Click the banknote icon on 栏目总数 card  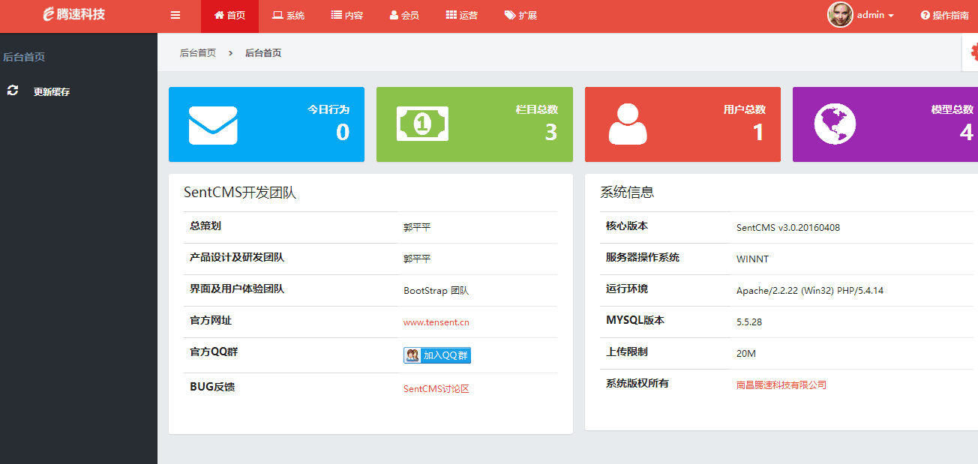click(x=421, y=124)
